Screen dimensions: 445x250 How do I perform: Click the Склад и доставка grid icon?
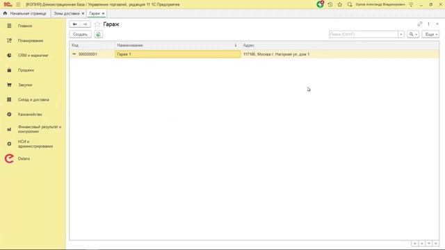coord(9,99)
